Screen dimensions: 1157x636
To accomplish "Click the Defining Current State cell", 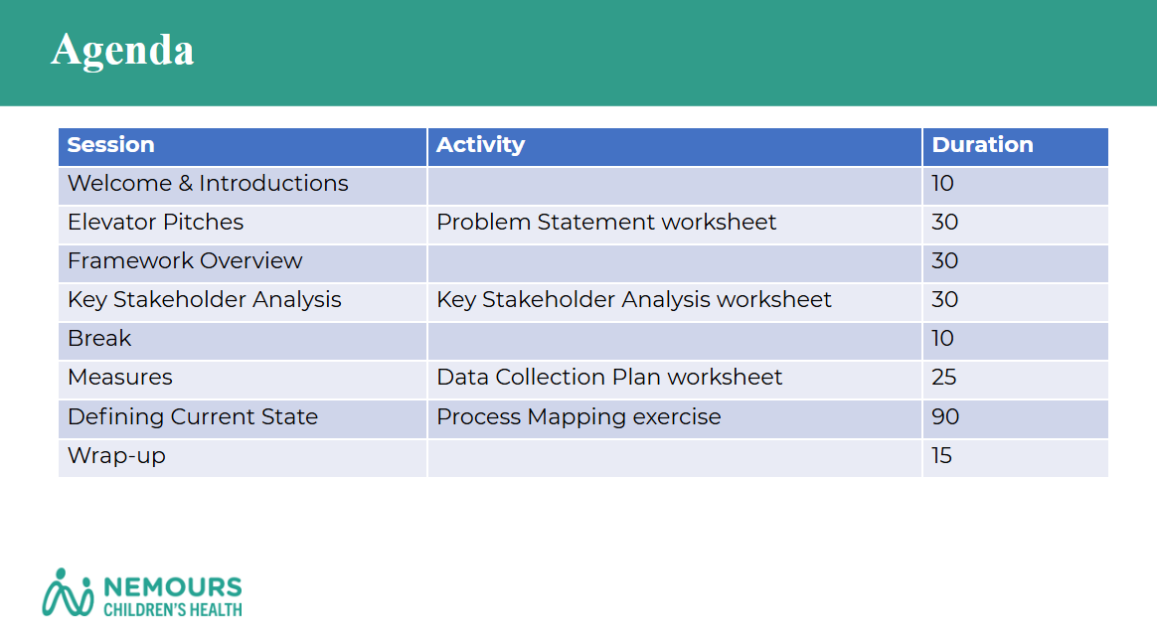I will (x=193, y=417).
